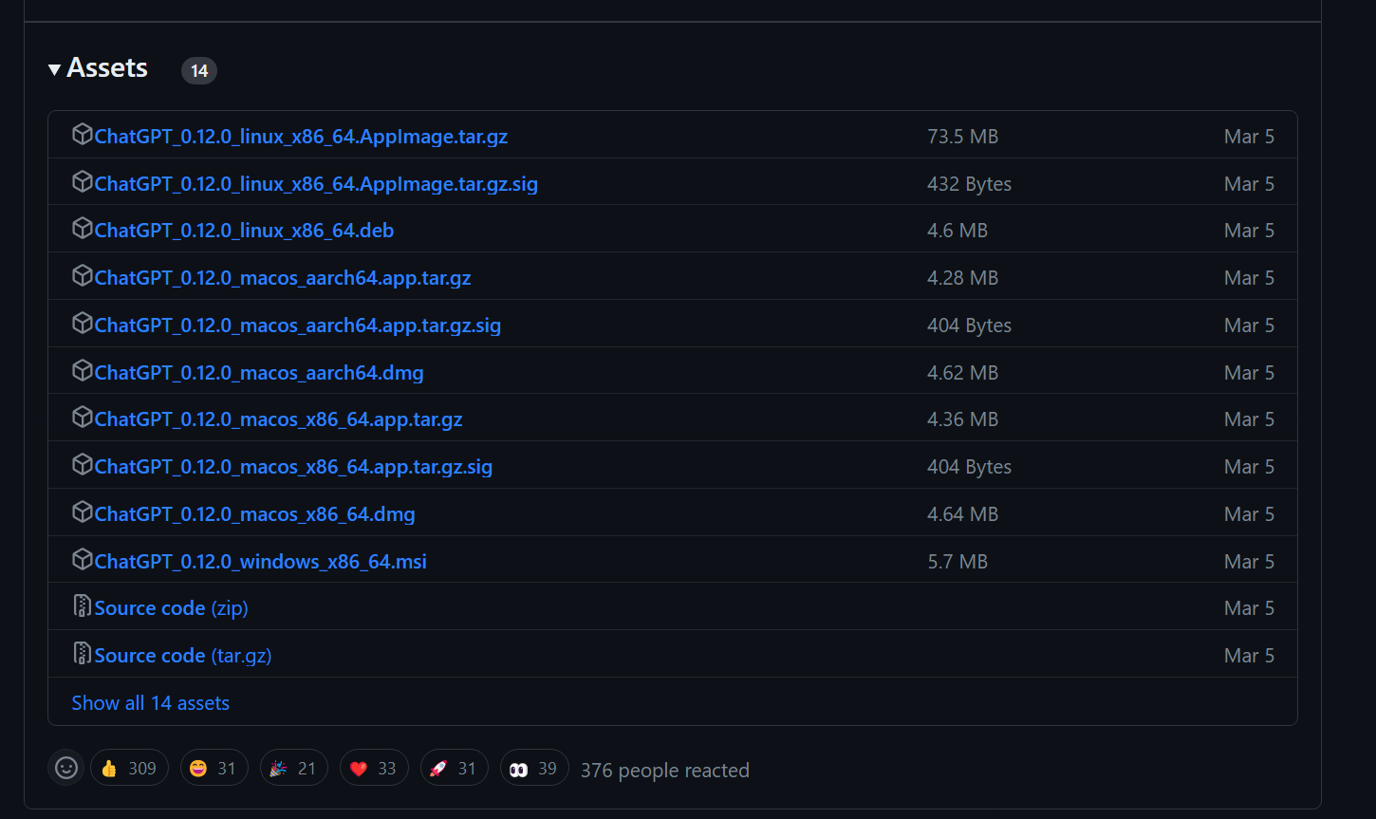Image resolution: width=1376 pixels, height=819 pixels.
Task: Click package icon beside macos_aarch64.app.tar.gz.sig
Action: tap(83, 323)
